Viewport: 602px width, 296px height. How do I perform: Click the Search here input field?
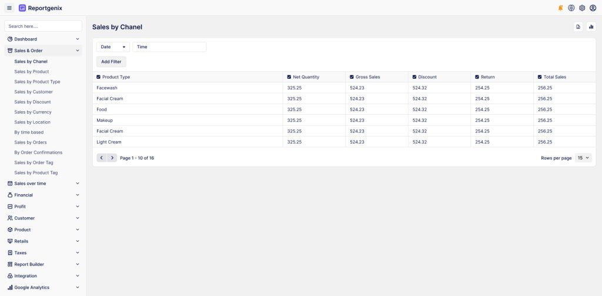[43, 26]
